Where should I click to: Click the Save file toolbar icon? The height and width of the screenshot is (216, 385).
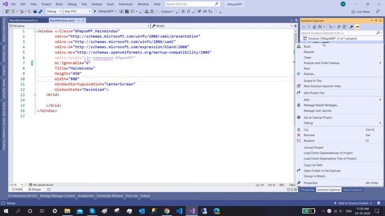[35, 11]
